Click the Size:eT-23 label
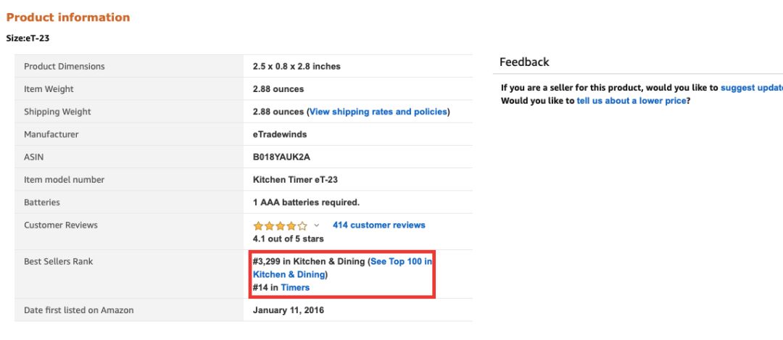 click(x=28, y=38)
